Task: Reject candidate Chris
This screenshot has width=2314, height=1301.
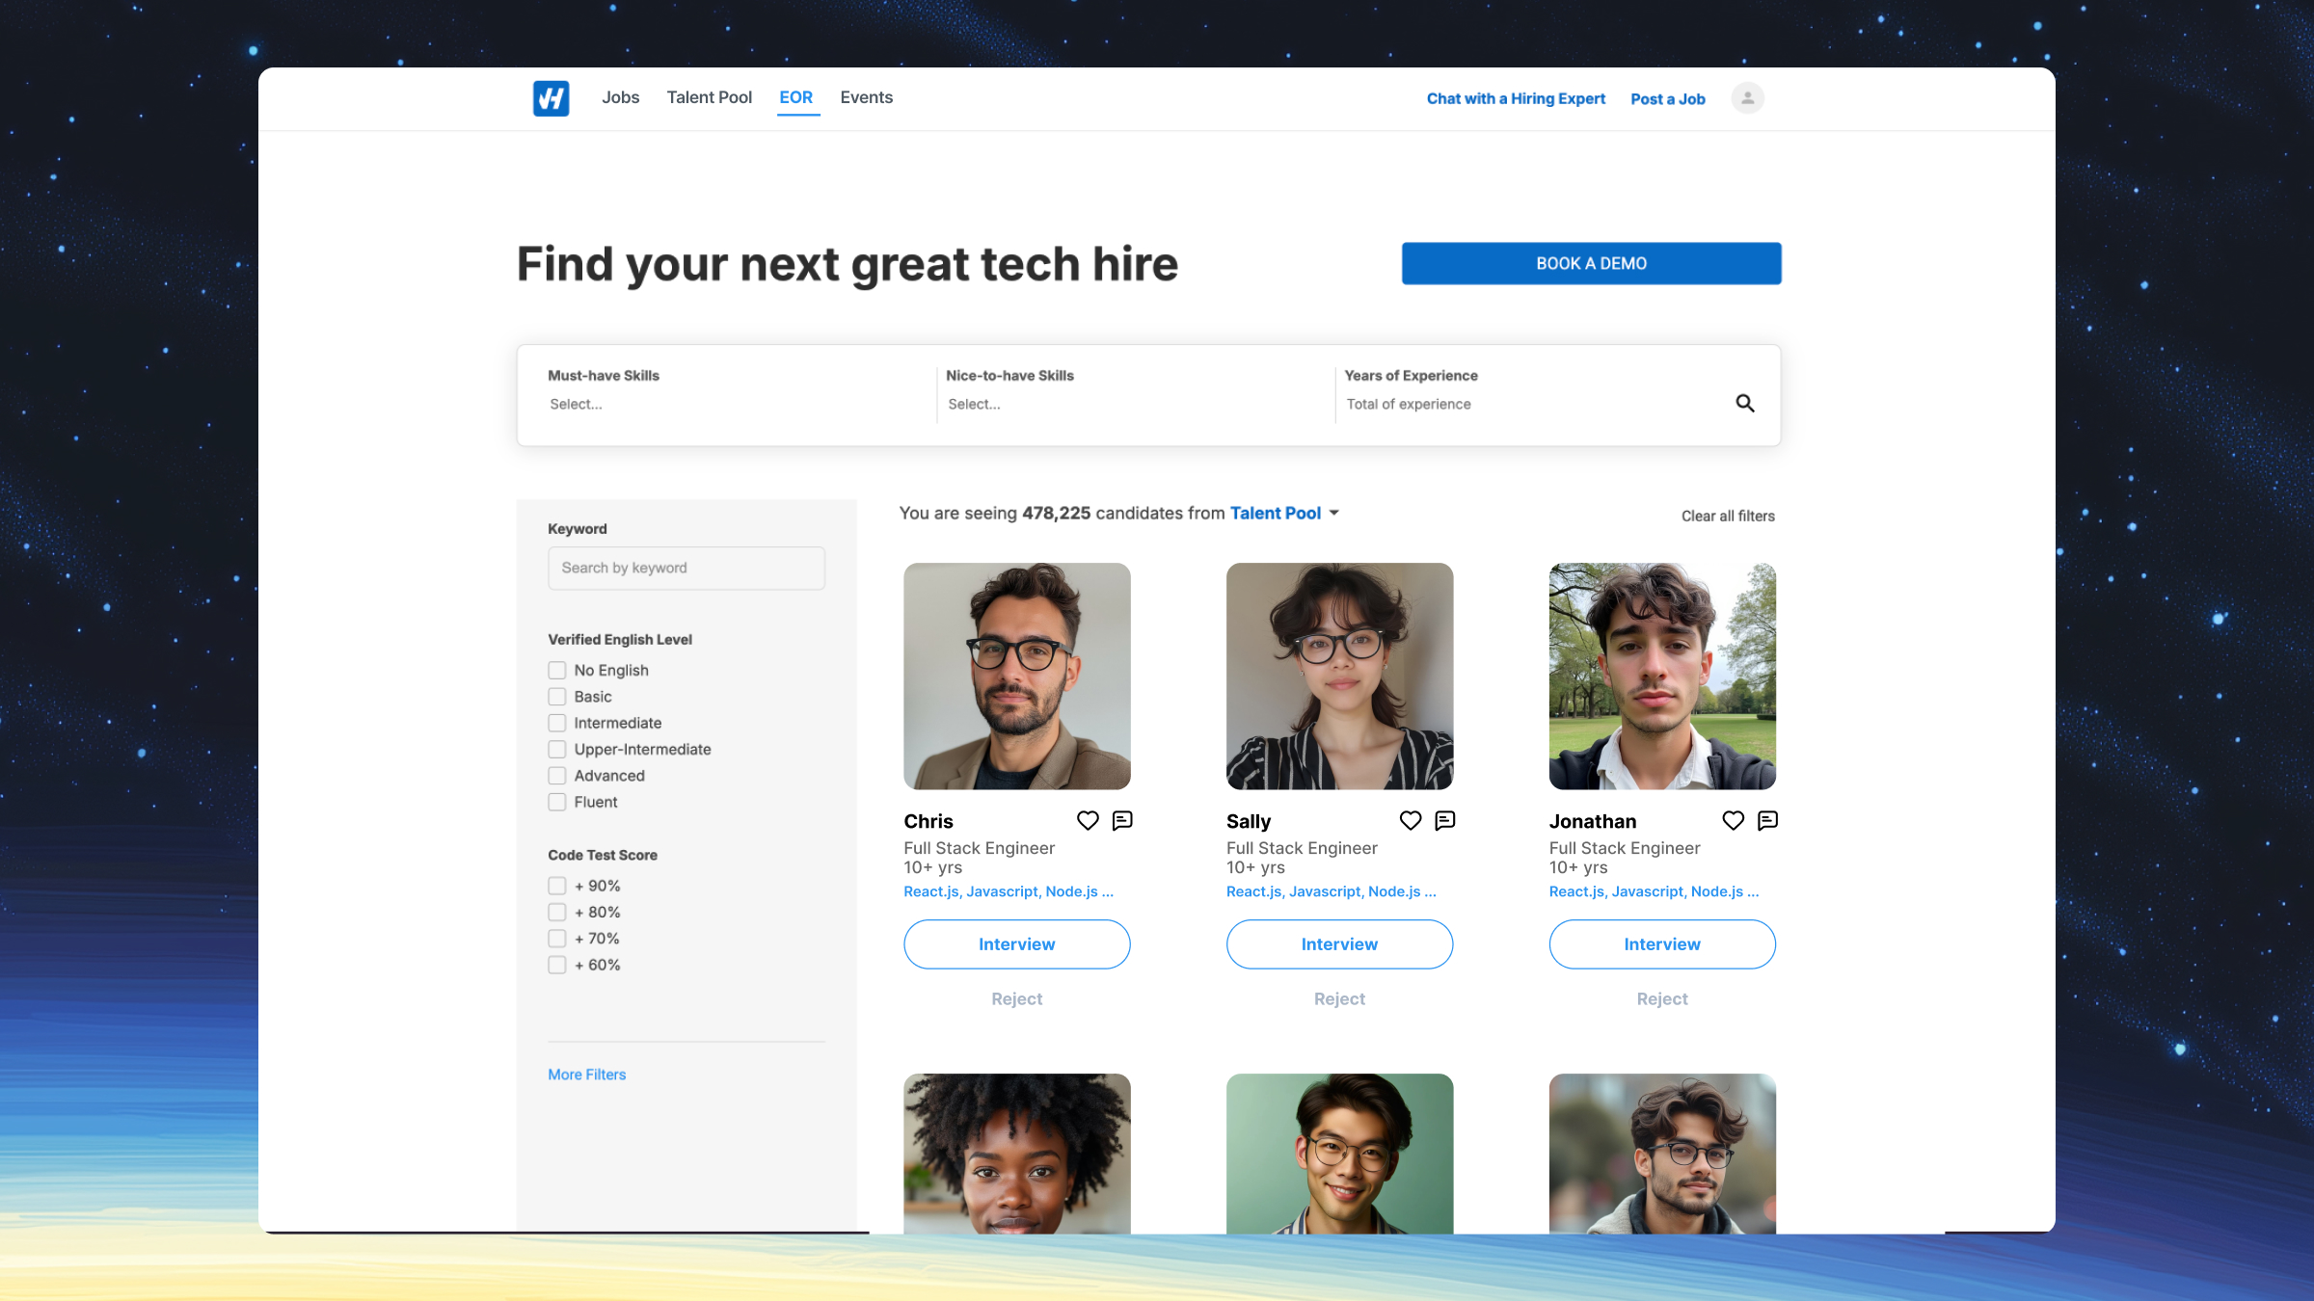Action: (1017, 999)
